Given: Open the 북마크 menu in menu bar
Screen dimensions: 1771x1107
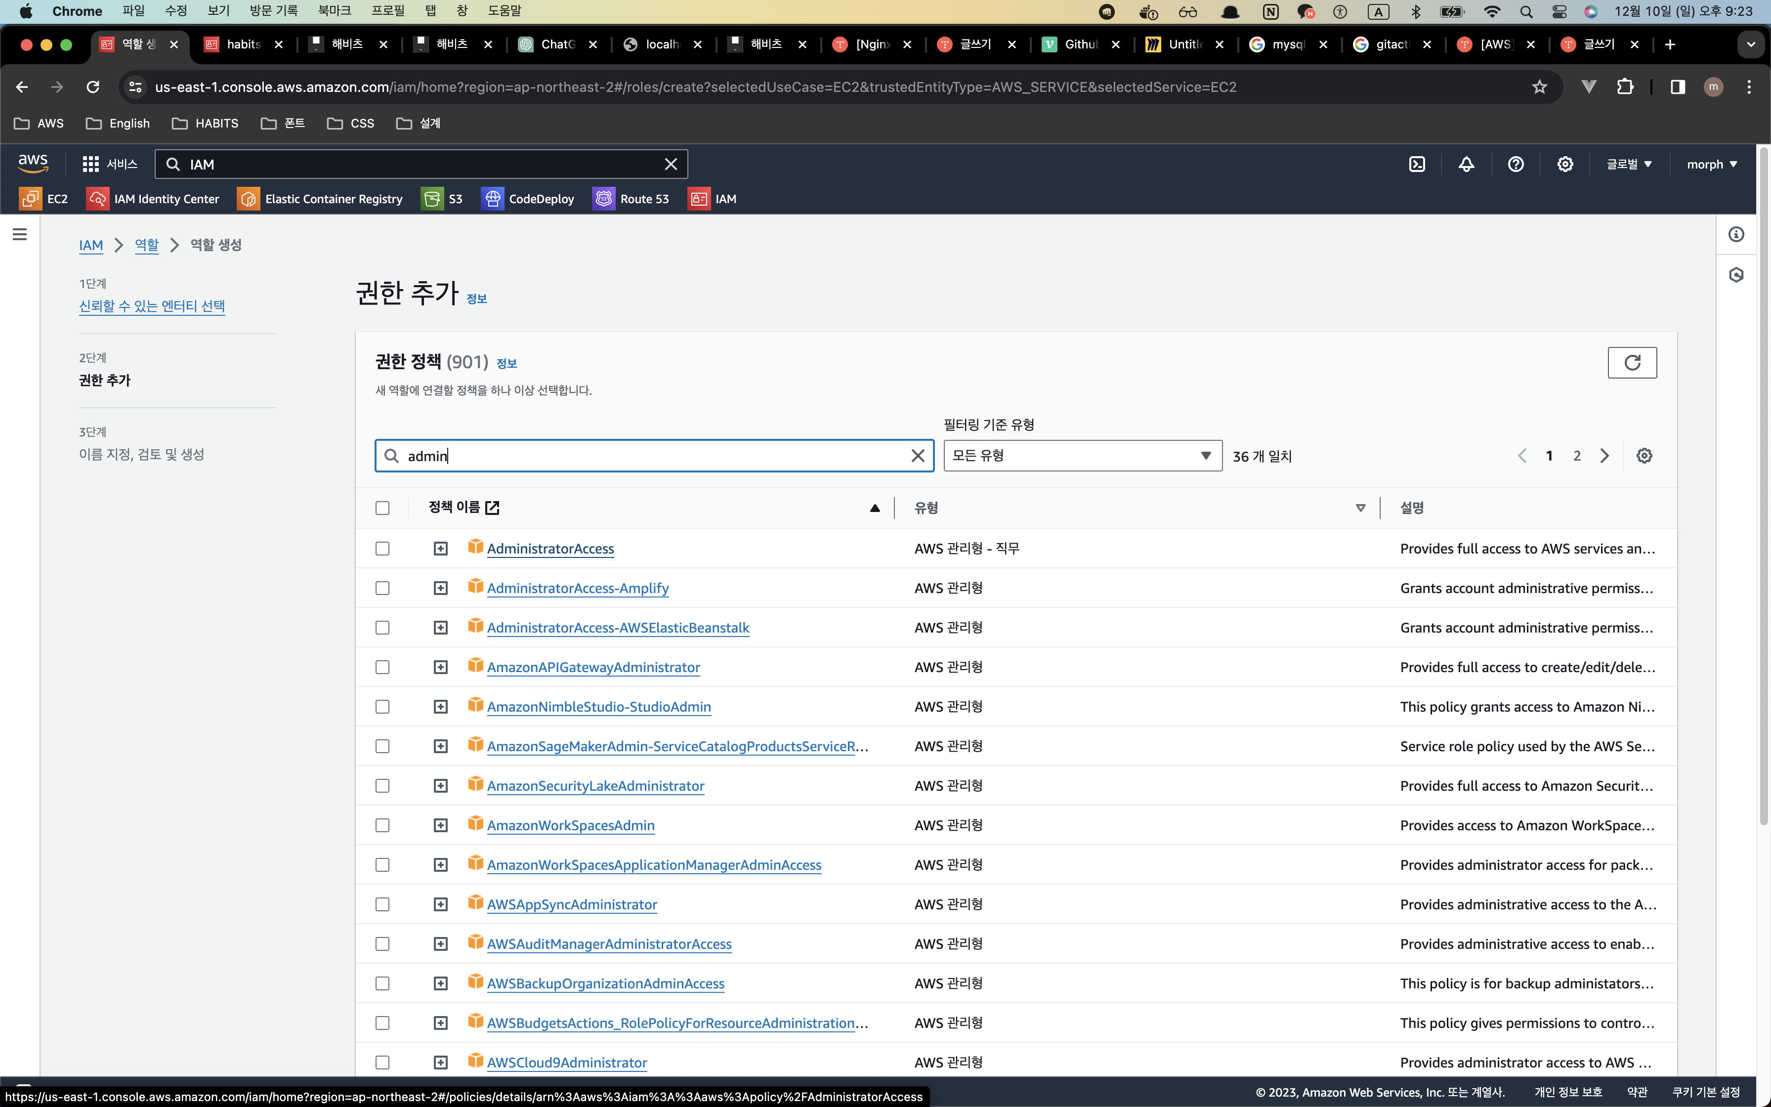Looking at the screenshot, I should coord(335,11).
